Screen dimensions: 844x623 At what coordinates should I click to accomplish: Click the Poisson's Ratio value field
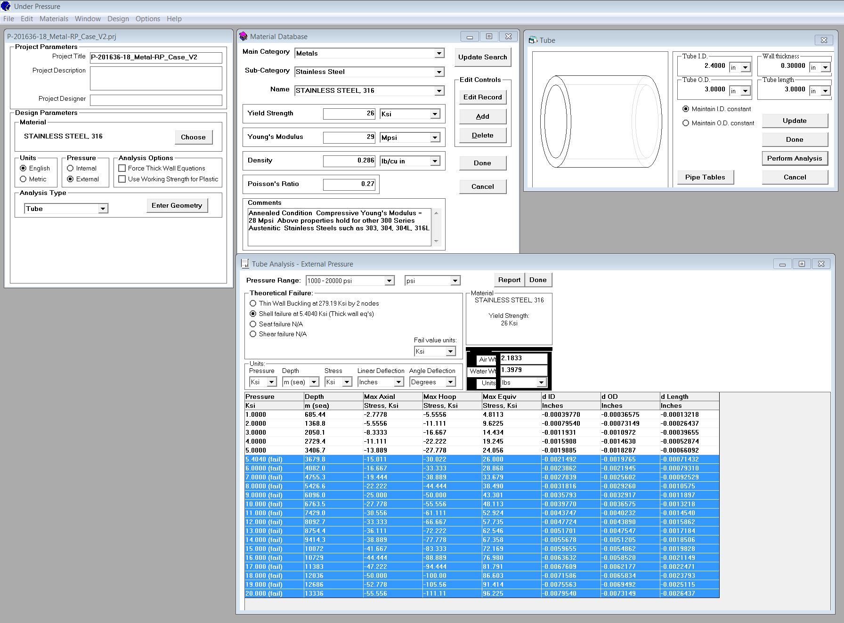[349, 184]
